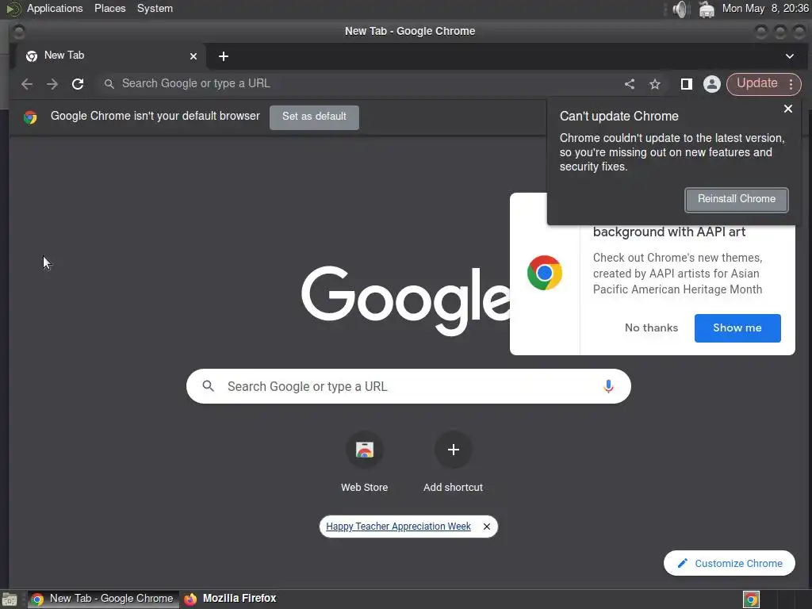Click the volume speaker icon in the panel
Image resolution: width=812 pixels, height=609 pixels.
click(x=680, y=9)
